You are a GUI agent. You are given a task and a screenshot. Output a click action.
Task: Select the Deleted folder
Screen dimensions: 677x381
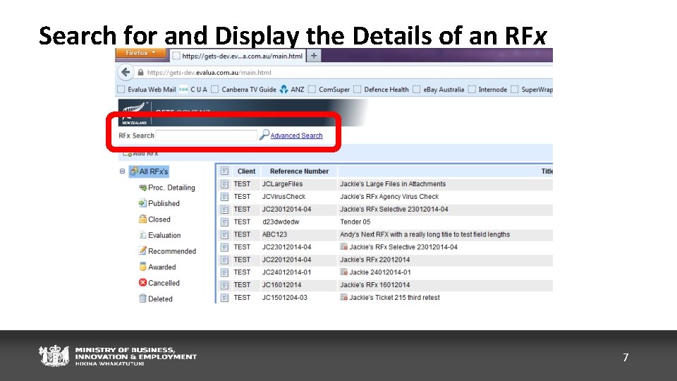point(160,299)
